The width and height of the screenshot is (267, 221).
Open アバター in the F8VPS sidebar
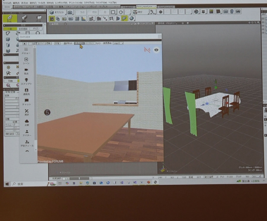(x=27, y=133)
